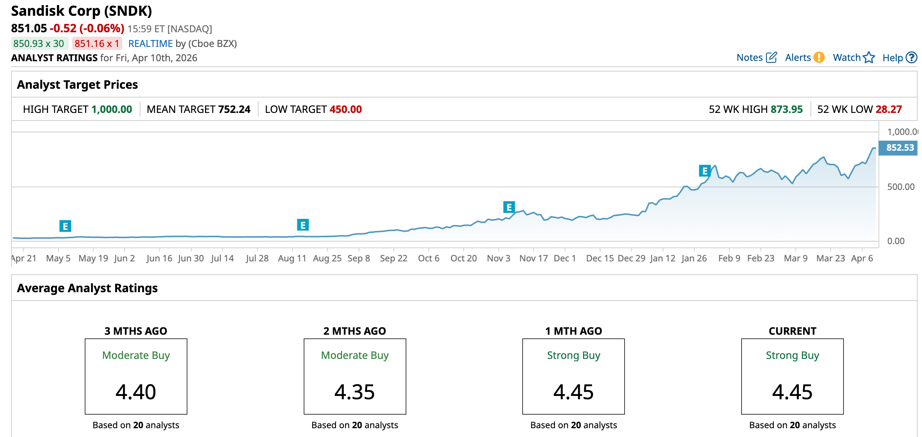Click the 1 MTH AGO Strong Buy box

(x=573, y=376)
